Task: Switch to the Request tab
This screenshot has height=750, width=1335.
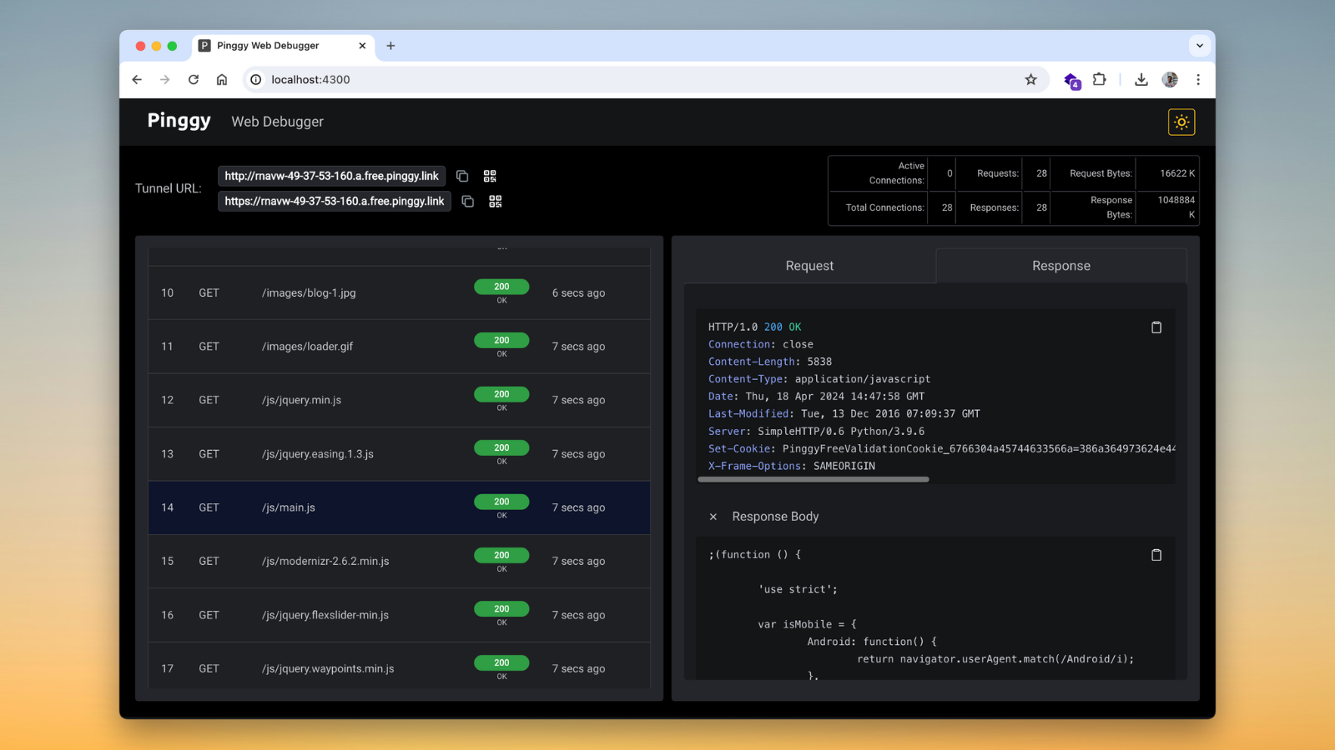Action: click(x=809, y=265)
